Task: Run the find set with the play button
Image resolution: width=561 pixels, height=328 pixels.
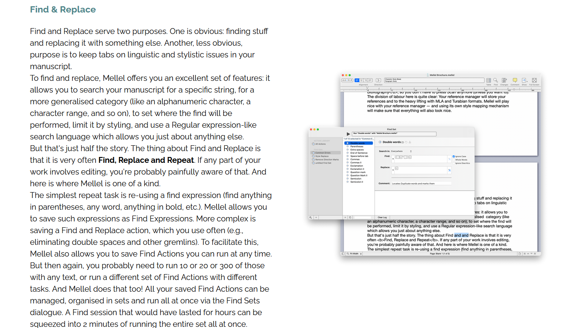Action: pyautogui.click(x=348, y=134)
